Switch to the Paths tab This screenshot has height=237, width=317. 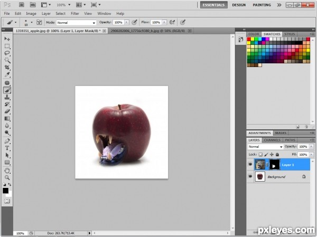click(x=290, y=140)
